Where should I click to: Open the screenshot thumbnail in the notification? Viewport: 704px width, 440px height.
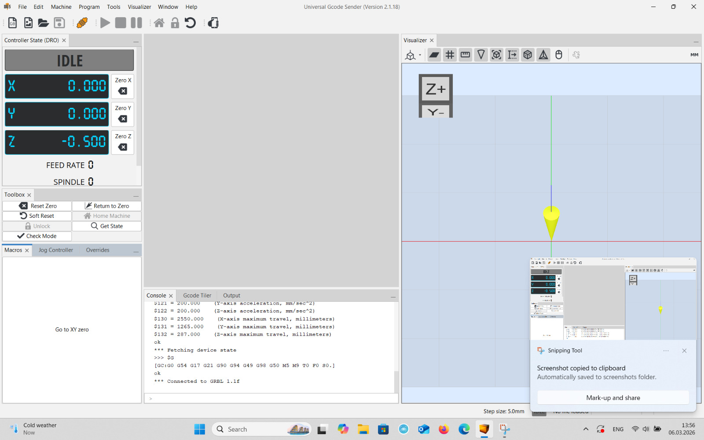613,299
